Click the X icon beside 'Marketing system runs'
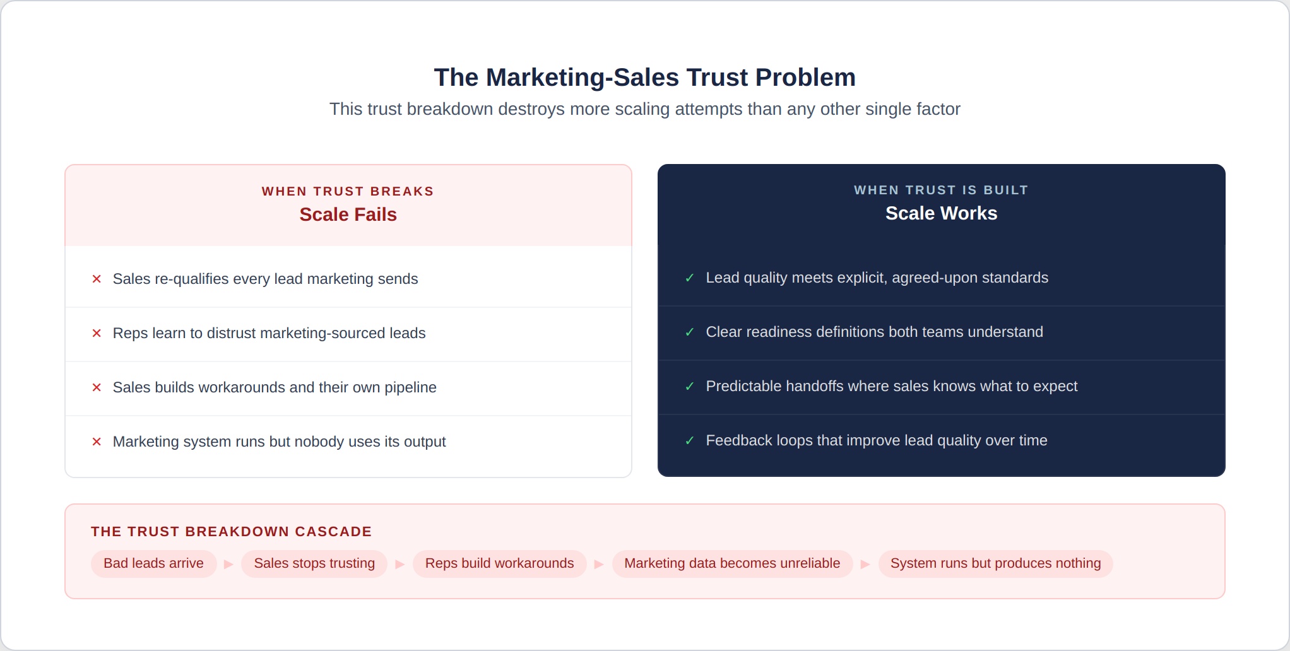Screen dimensions: 1290x651 97,442
